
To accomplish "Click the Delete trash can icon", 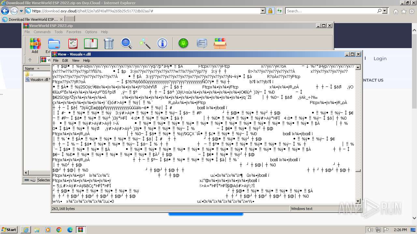I will (x=108, y=44).
